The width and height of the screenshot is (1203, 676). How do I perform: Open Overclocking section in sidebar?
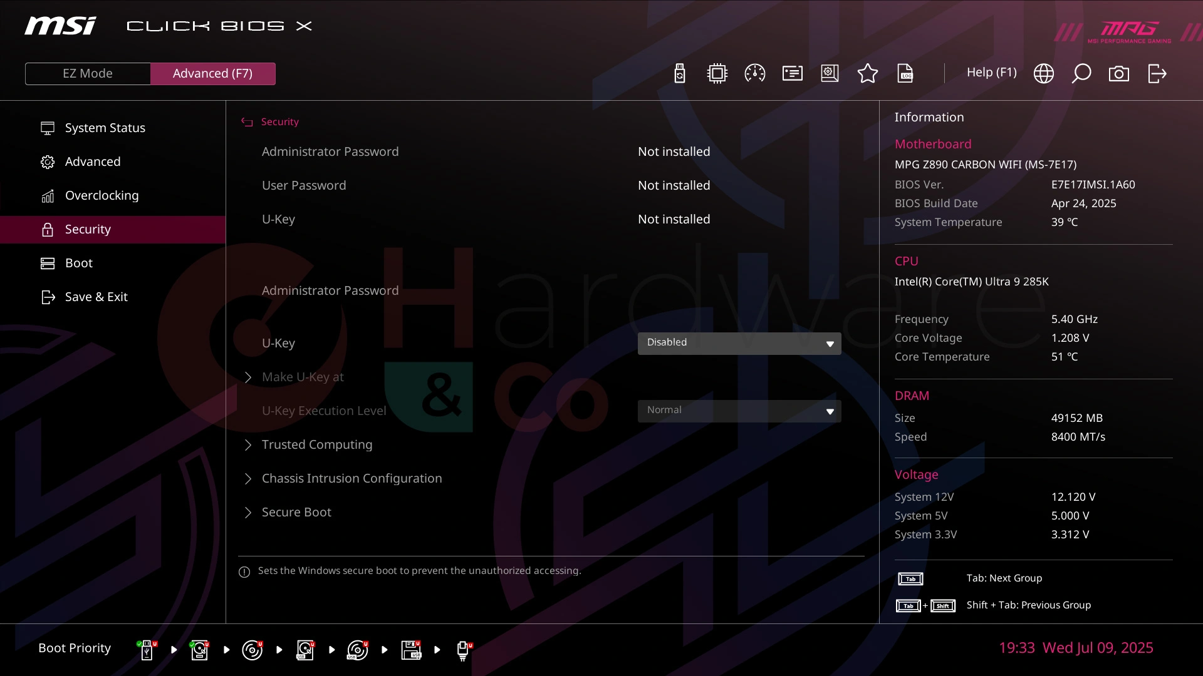[113, 195]
